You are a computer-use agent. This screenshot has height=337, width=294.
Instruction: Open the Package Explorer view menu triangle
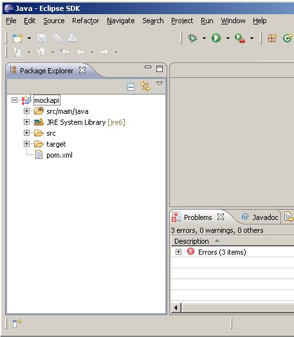[x=160, y=84]
